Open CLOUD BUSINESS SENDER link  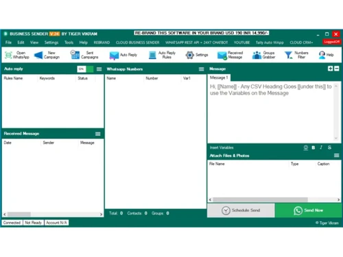point(138,42)
